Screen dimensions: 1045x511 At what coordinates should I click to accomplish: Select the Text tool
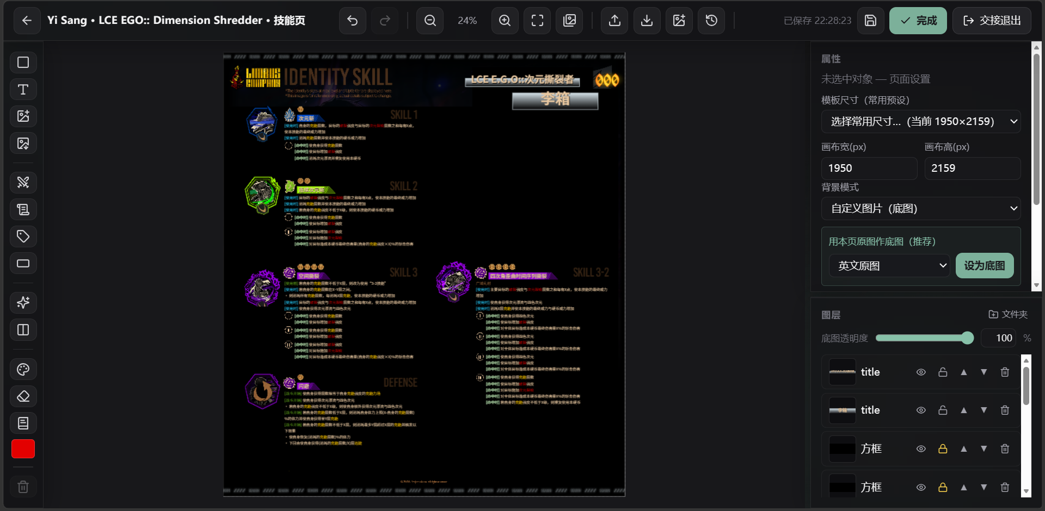coord(23,89)
